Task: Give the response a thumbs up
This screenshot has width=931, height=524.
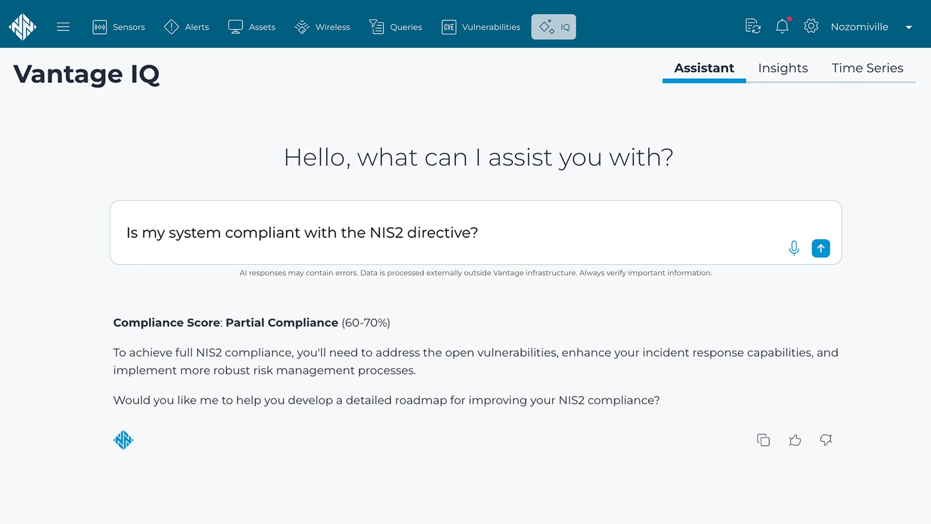Action: pyautogui.click(x=795, y=440)
